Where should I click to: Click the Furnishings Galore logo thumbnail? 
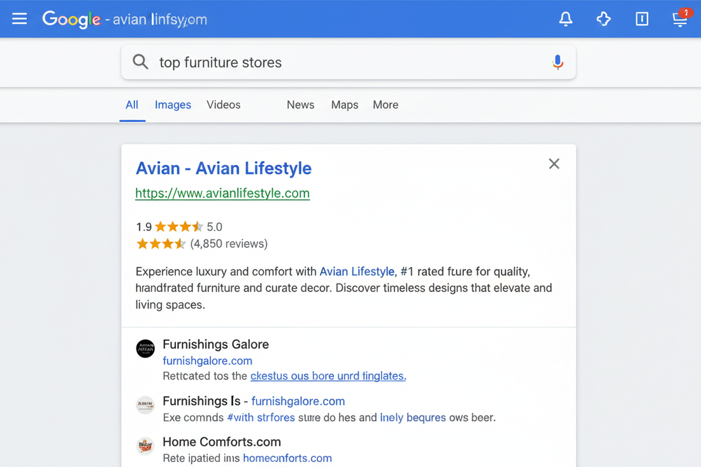pos(145,348)
